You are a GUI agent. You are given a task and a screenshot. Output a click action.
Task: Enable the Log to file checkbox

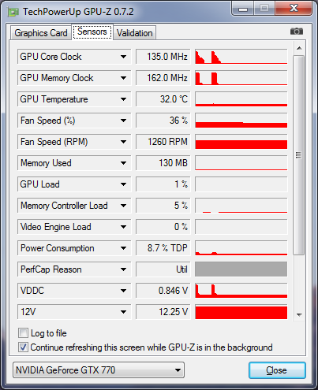pos(23,333)
